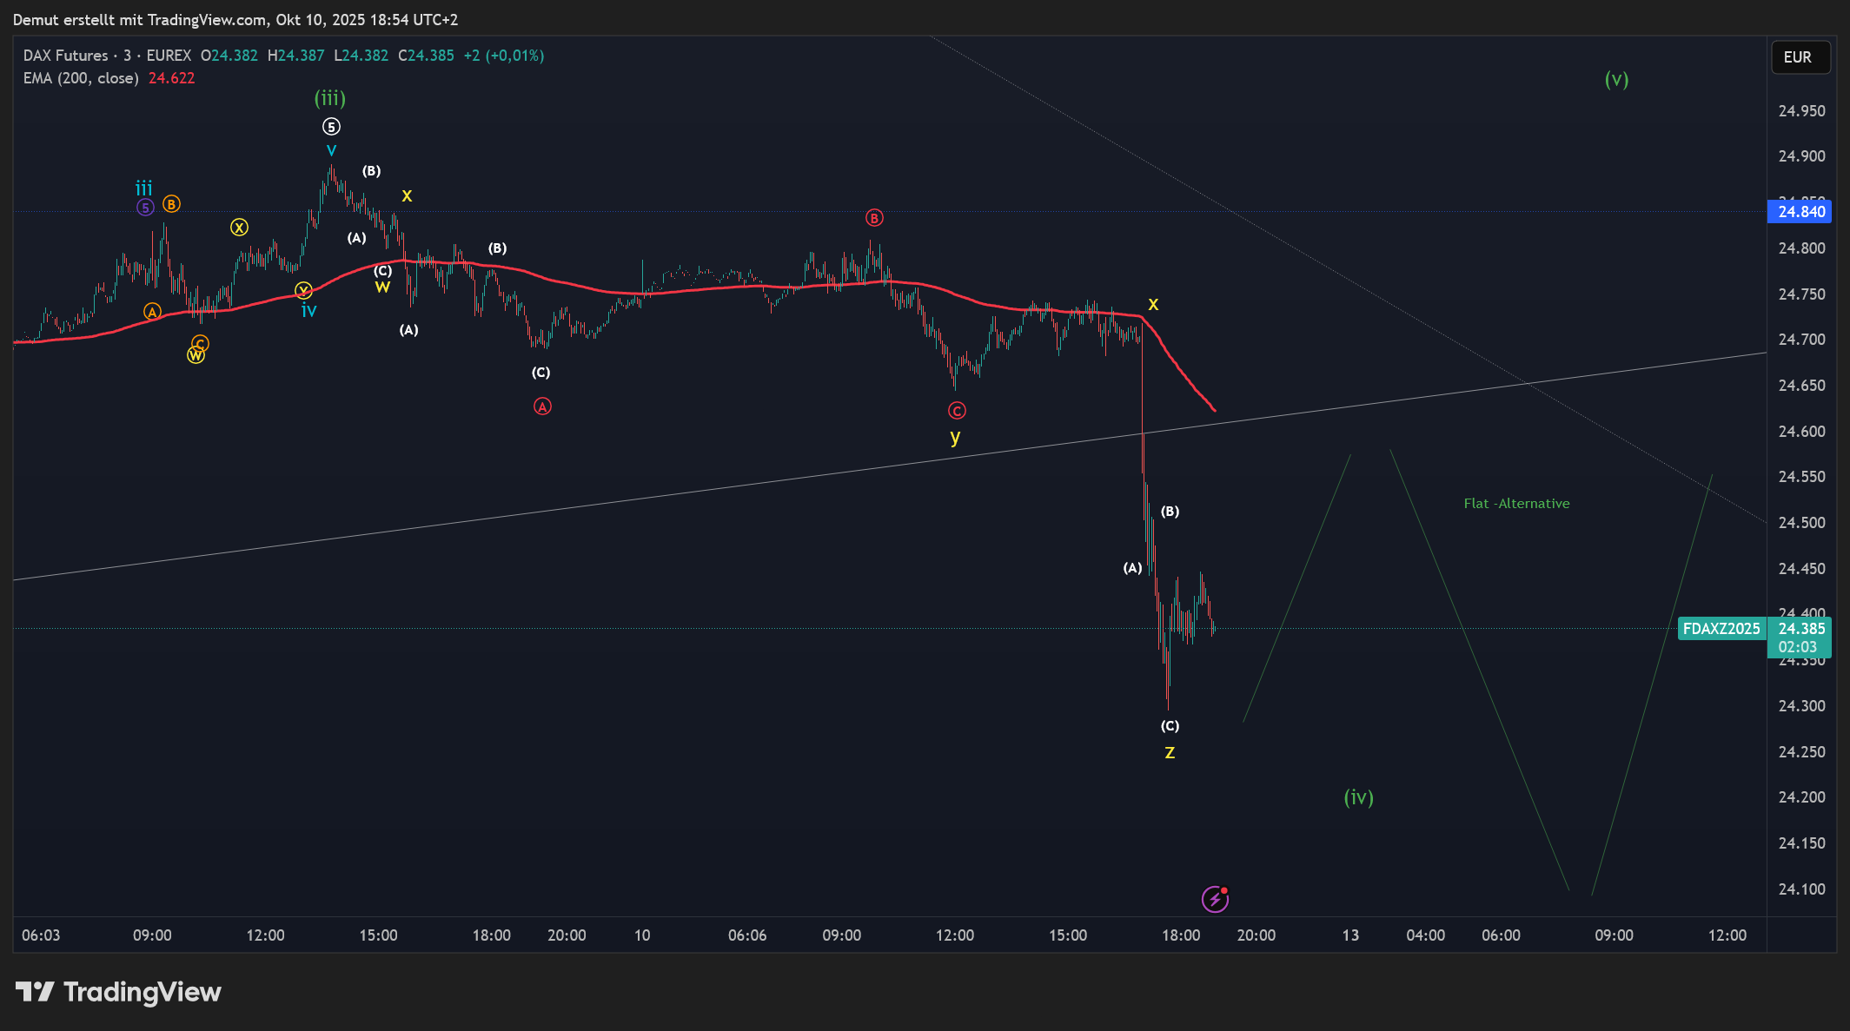Screen dimensions: 1850x1031
Task: Select the green (iv) wave label
Action: click(1358, 797)
